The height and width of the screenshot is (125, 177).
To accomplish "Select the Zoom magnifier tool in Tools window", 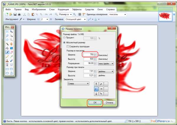I will pyautogui.click(x=12, y=40).
